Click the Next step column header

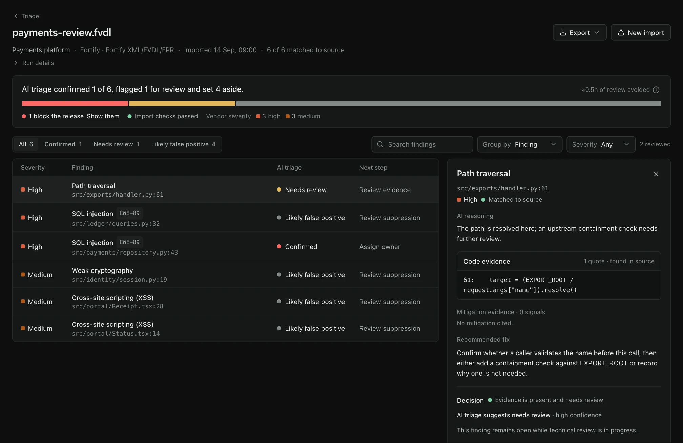(x=373, y=168)
